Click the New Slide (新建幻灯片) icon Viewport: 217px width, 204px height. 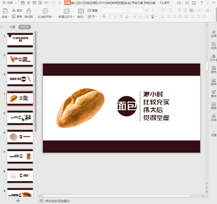coord(66,11)
